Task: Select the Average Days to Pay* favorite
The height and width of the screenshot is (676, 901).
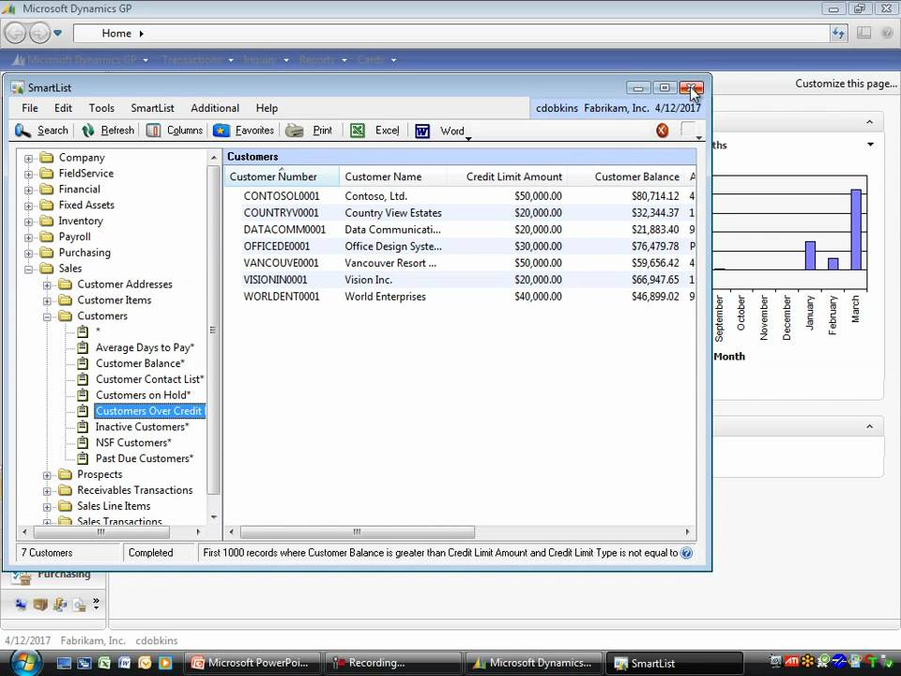Action: point(145,347)
